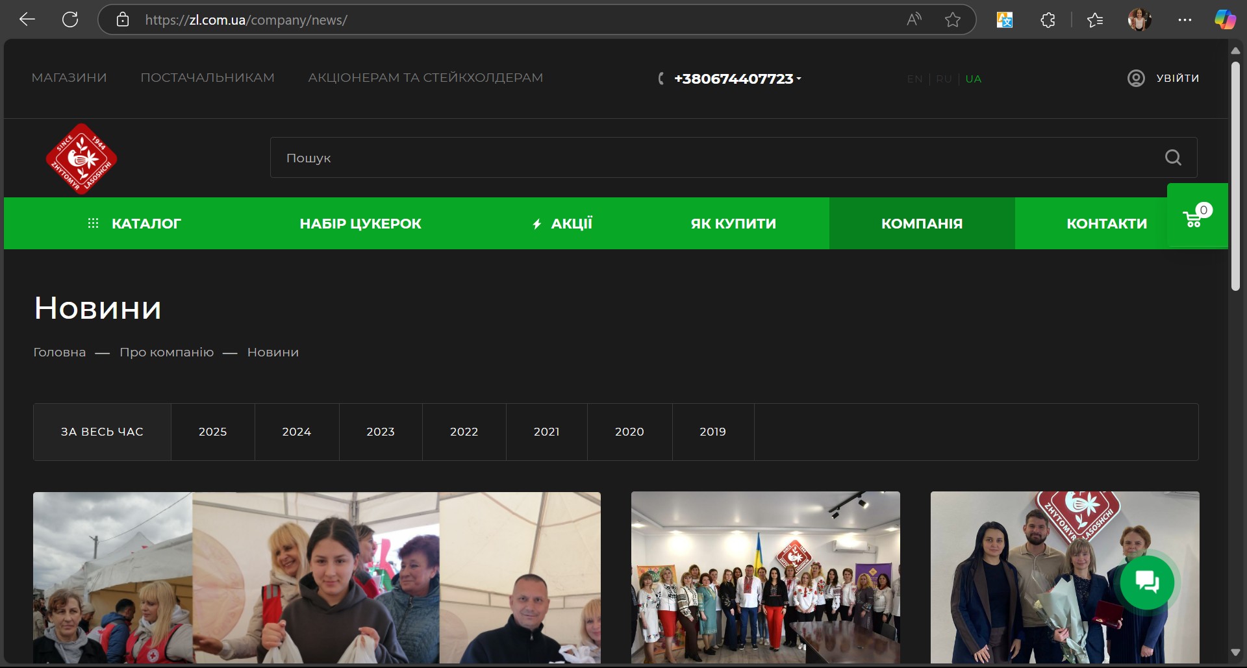Select the 2024 news filter tab
The image size is (1247, 668).
(296, 432)
